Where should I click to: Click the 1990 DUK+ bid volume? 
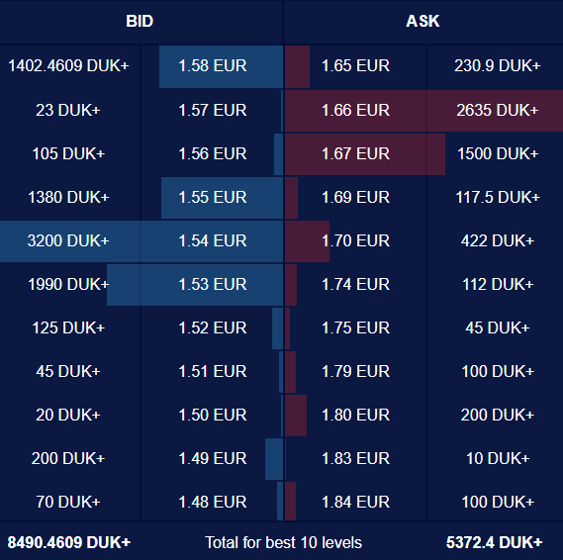pos(68,285)
